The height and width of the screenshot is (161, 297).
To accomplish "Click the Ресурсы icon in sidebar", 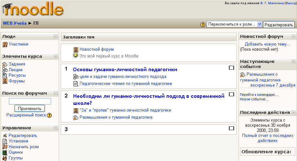I will [5, 75].
